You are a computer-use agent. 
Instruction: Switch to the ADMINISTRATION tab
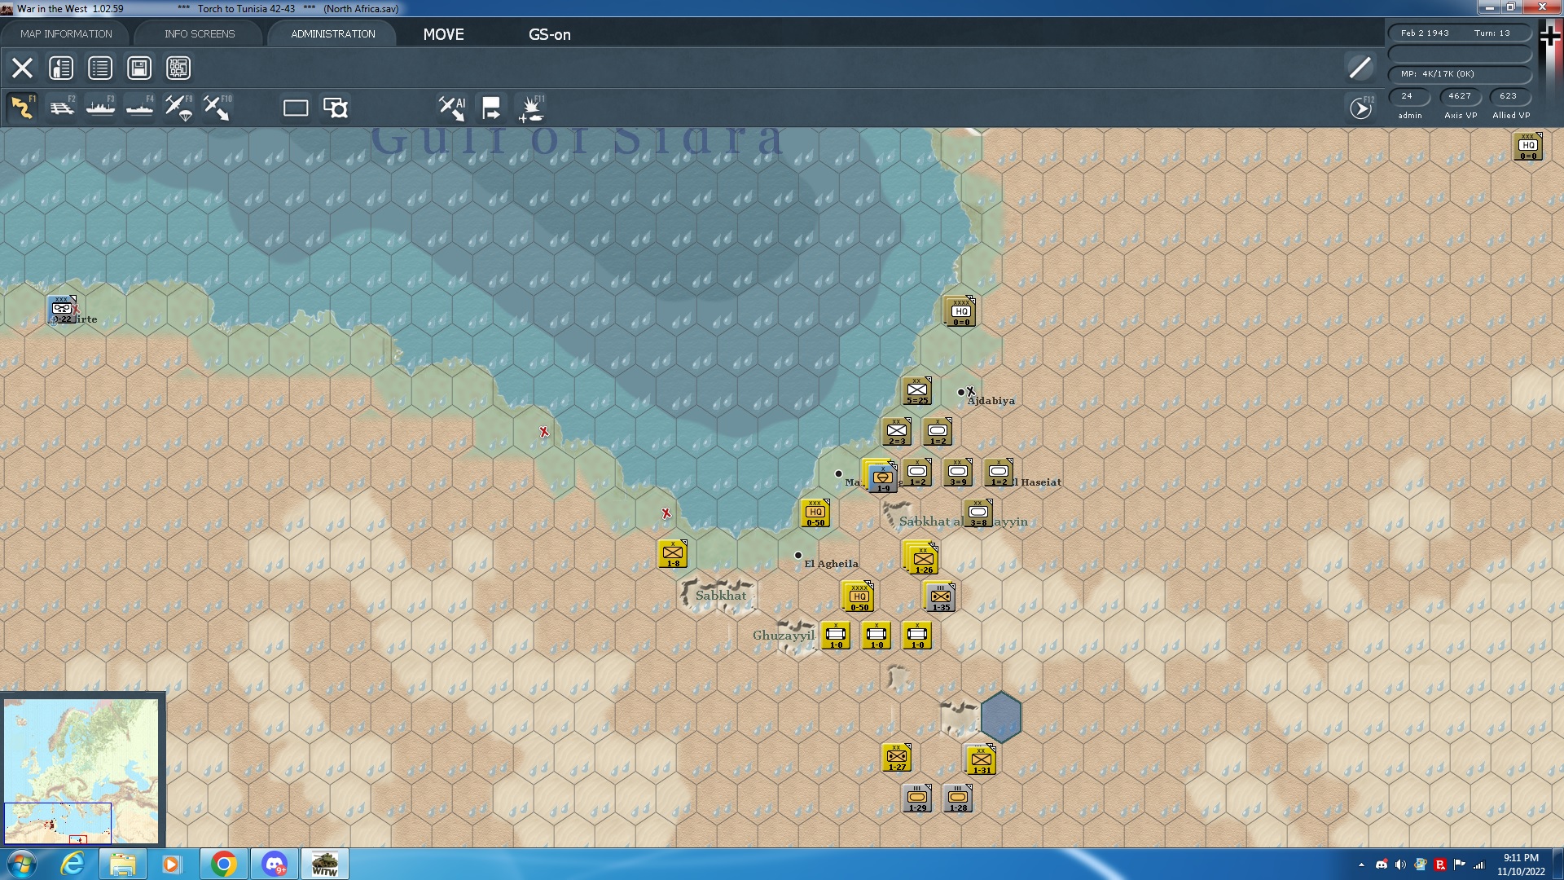point(333,34)
